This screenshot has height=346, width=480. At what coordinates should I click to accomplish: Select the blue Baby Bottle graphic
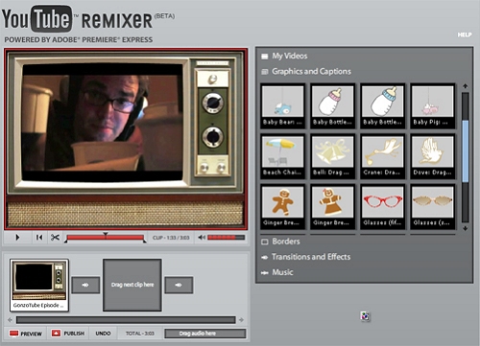pyautogui.click(x=382, y=106)
